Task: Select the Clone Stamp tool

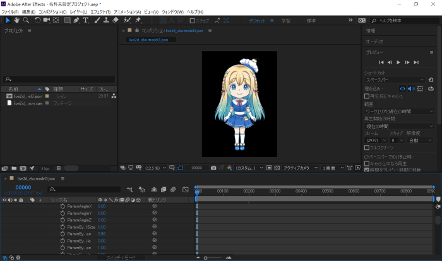Action: 106,20
